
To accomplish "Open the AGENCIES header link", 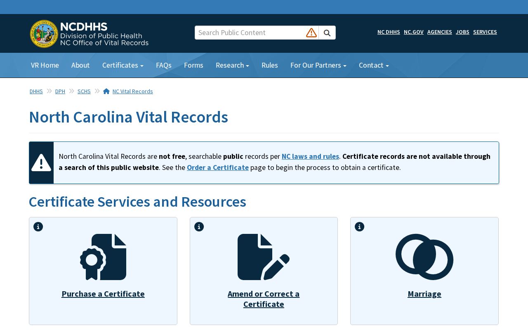I will [440, 32].
